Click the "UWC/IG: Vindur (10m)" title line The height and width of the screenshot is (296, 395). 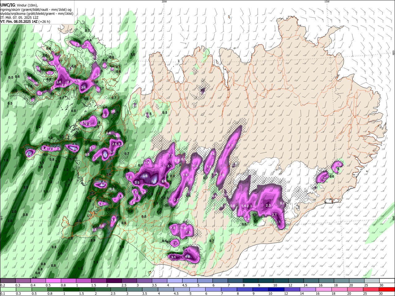[x=19, y=5]
